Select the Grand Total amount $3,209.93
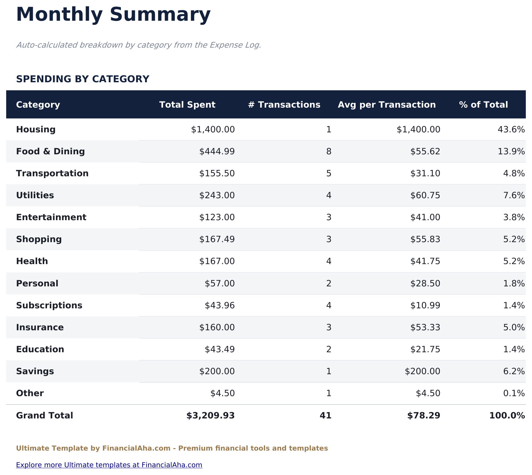The image size is (532, 475). (x=211, y=415)
